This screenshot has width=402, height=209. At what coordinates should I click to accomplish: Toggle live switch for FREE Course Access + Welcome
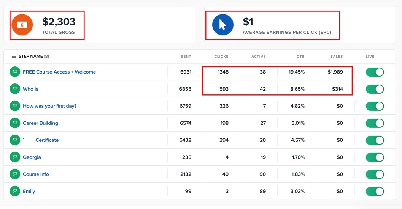[x=375, y=72]
